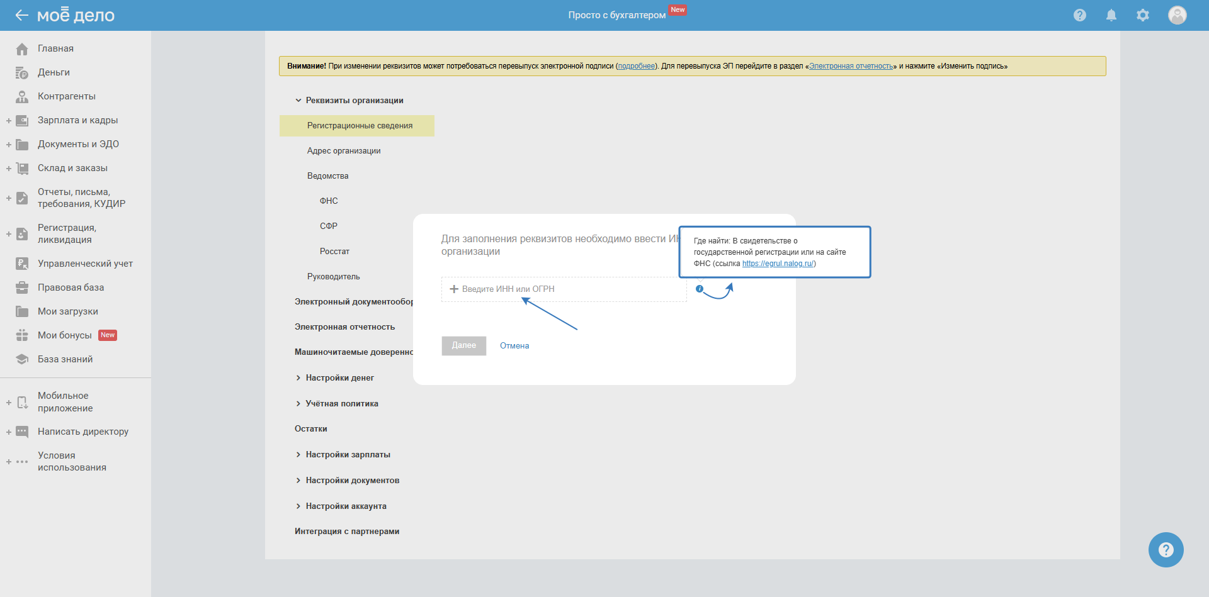This screenshot has height=597, width=1209.
Task: Open Контрагенты in the sidebar
Action: click(x=67, y=97)
